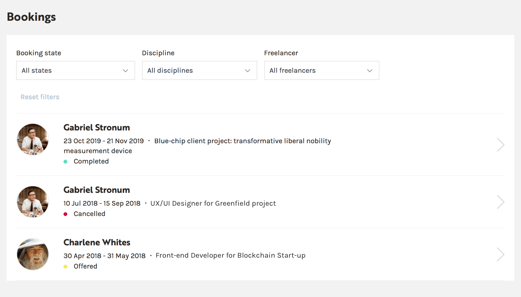This screenshot has height=297, width=521.
Task: Click the Gabriel Stronum name in the first booking
Action: (x=97, y=127)
